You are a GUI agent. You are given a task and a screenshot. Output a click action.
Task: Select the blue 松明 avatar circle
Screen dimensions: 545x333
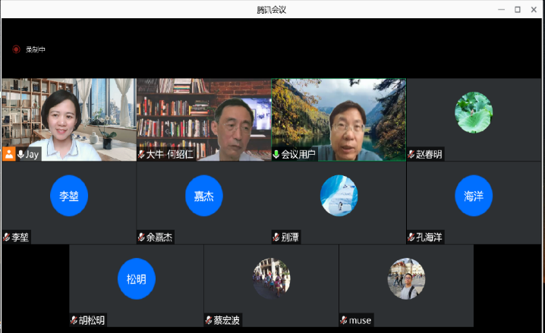[137, 278]
